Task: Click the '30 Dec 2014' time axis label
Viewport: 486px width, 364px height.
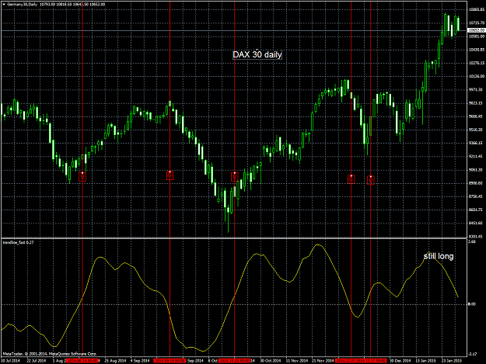Action: pos(400,361)
